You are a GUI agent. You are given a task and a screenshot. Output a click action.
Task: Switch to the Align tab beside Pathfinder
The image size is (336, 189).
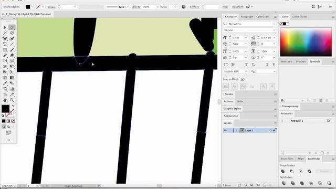click(300, 159)
